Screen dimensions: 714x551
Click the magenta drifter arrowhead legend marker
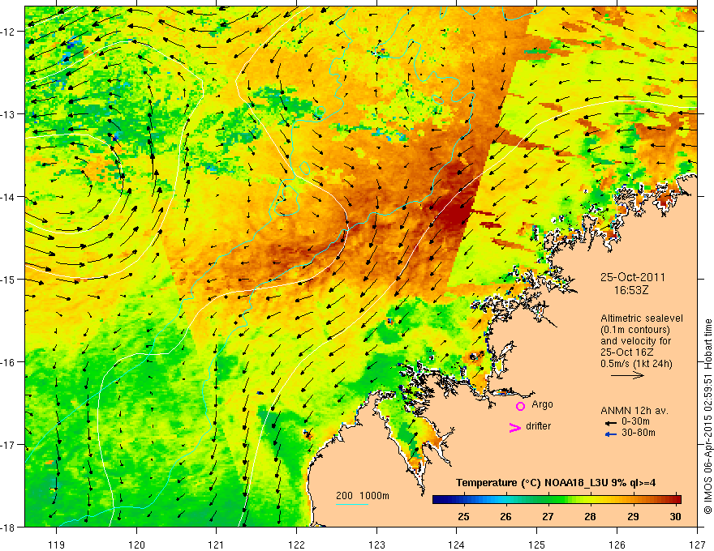click(515, 427)
